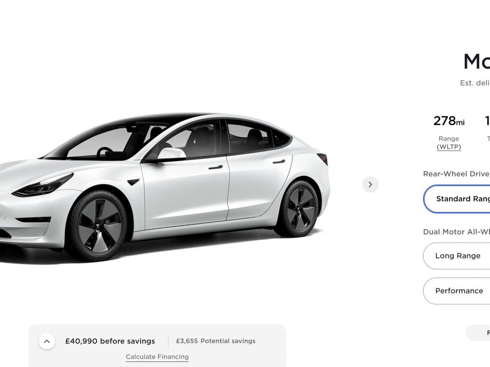Open the Calculate Financing link
Viewport: 490px width, 367px height.
(x=157, y=357)
